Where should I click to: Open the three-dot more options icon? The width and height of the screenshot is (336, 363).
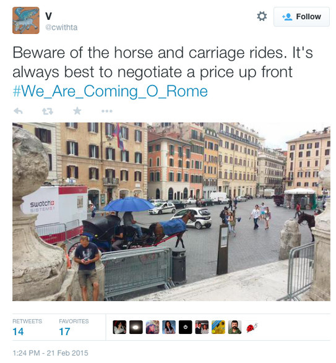tap(107, 111)
